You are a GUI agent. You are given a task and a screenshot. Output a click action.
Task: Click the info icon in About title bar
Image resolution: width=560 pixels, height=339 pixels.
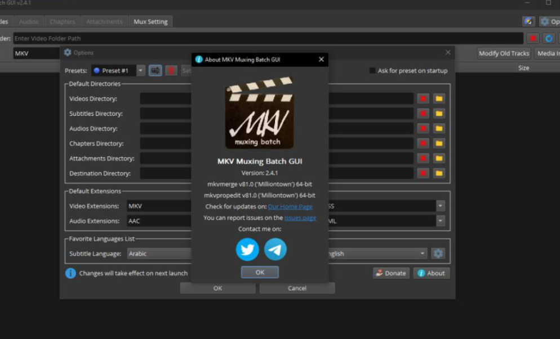pos(199,60)
